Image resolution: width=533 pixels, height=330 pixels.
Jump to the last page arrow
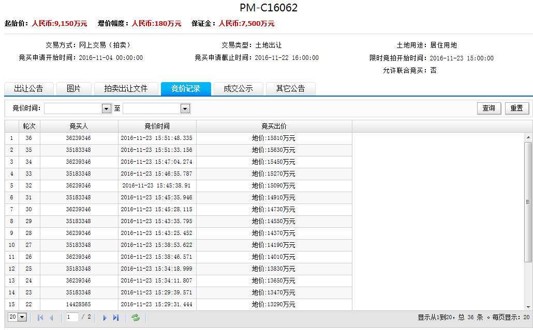coord(116,318)
